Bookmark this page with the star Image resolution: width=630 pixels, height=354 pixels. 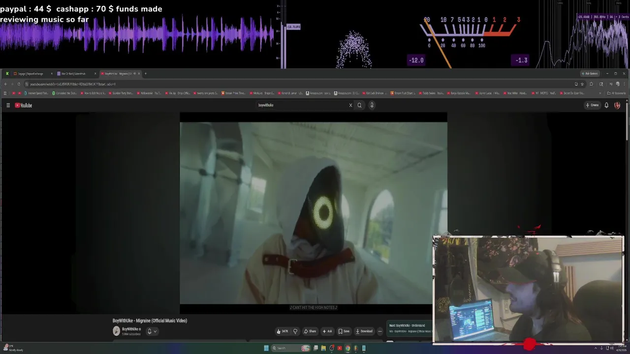pos(582,84)
